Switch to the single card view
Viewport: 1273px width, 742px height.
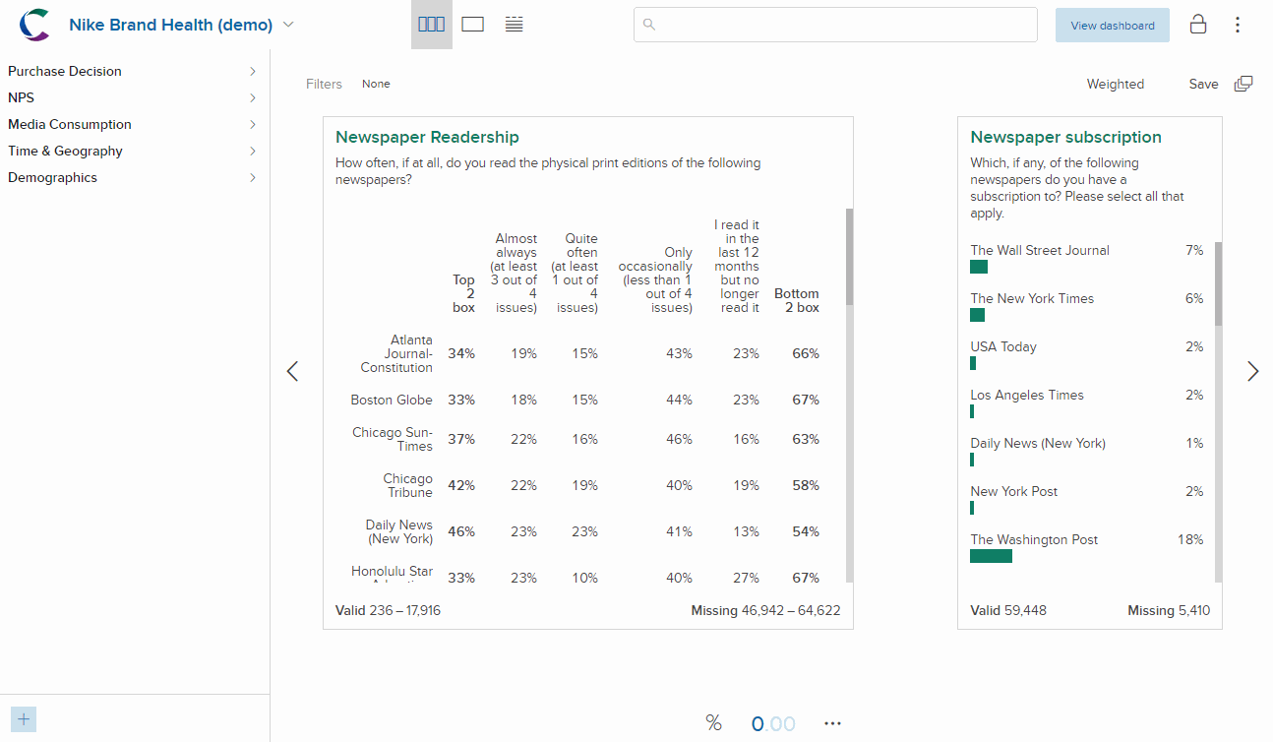(472, 25)
